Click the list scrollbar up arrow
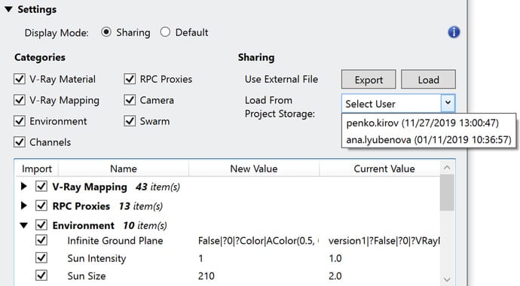This screenshot has width=520, height=286. (x=447, y=168)
